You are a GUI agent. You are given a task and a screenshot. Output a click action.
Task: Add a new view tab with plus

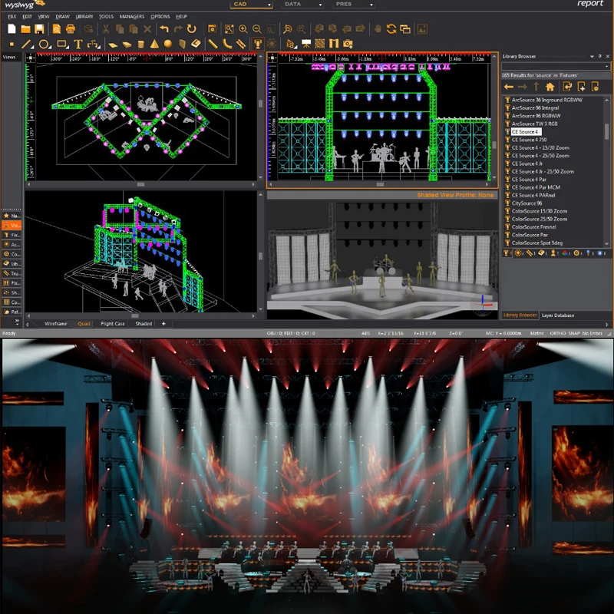pyautogui.click(x=163, y=324)
